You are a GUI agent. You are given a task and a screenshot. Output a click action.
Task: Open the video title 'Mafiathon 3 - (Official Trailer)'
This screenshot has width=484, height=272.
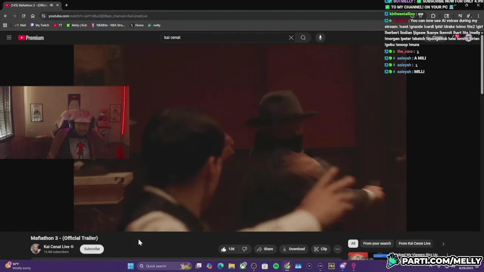click(x=64, y=238)
